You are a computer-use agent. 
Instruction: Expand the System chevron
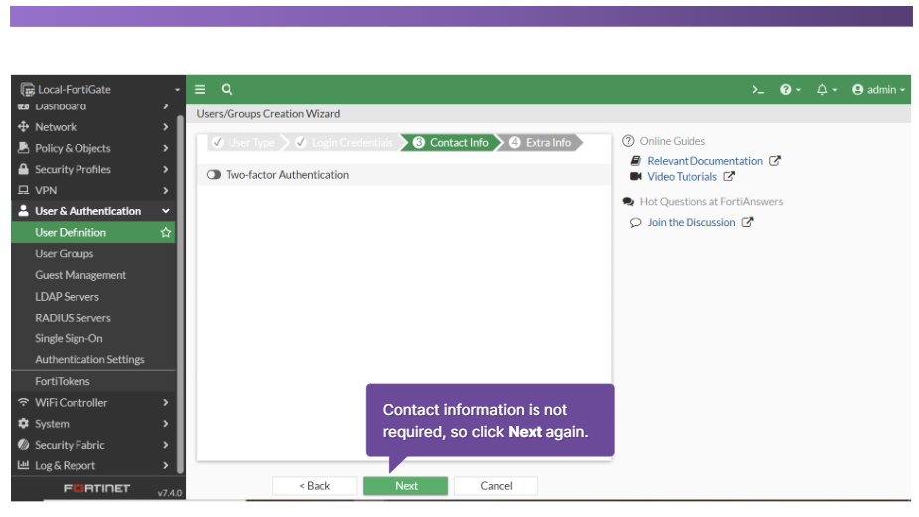[166, 424]
